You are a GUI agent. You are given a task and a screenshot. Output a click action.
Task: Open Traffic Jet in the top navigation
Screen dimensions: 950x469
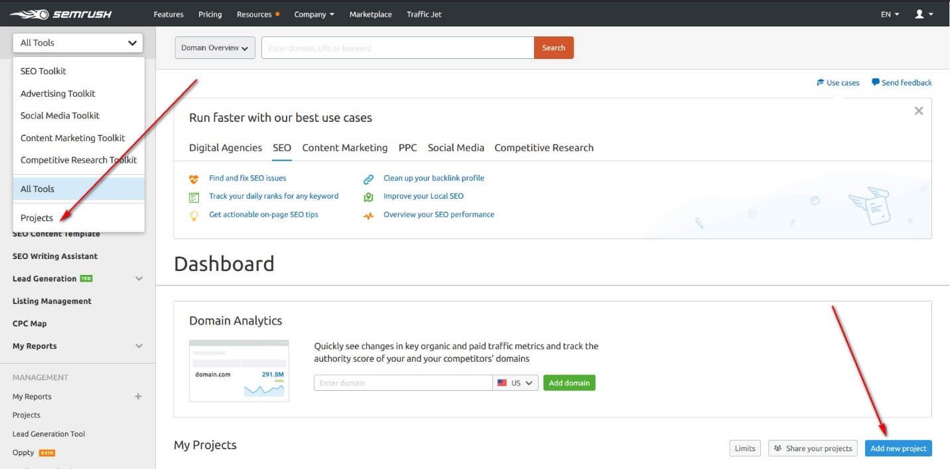(424, 14)
